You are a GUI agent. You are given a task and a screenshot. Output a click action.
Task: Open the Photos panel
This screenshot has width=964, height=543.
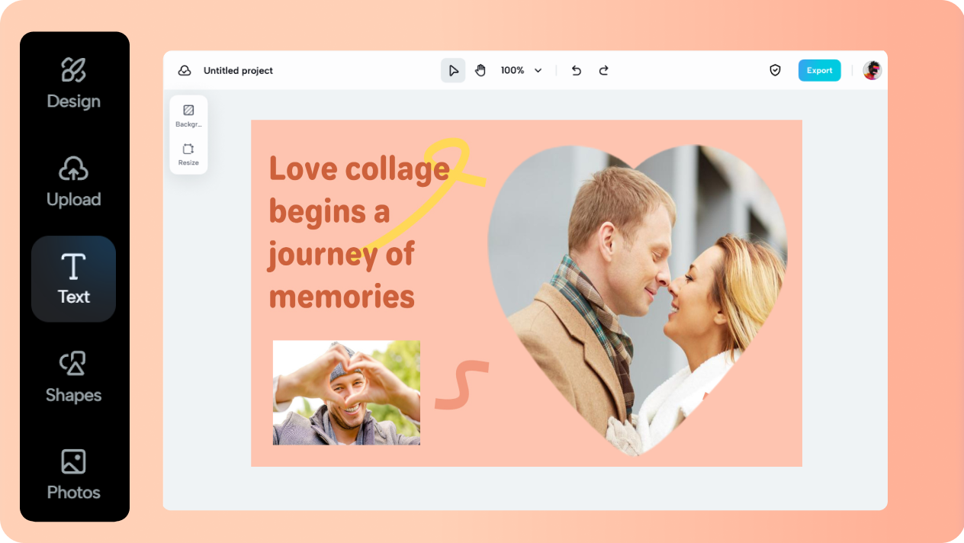[x=73, y=476]
